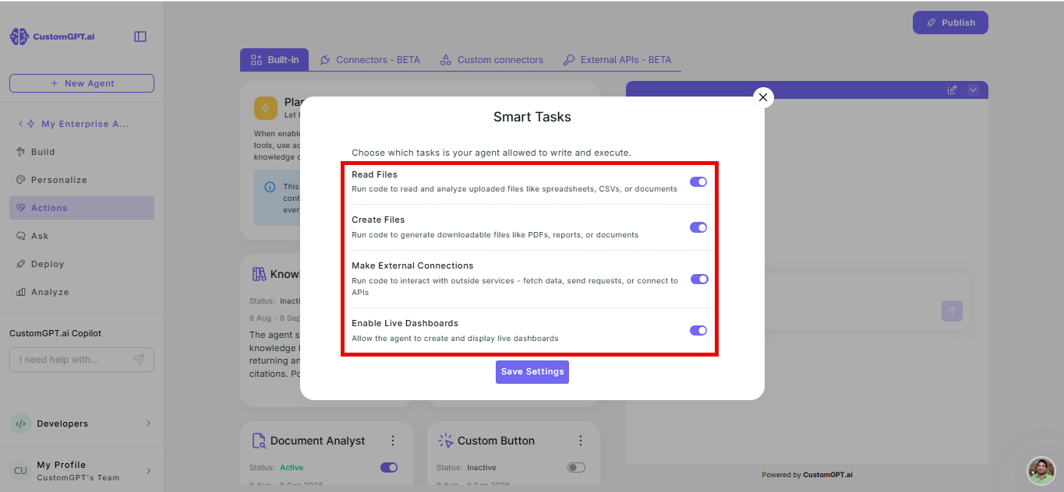
Task: Click the Publish button
Action: coord(950,23)
